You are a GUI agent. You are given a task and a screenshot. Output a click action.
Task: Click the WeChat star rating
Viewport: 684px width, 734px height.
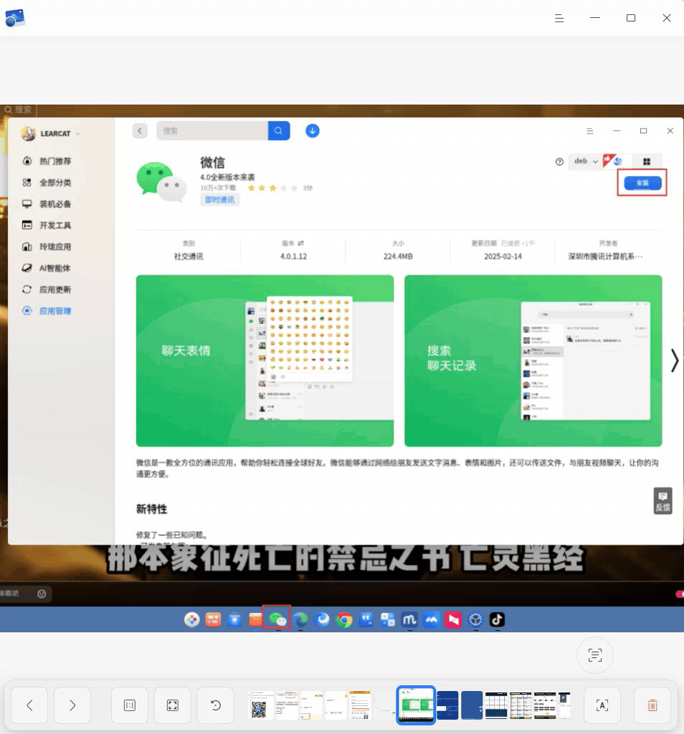(272, 188)
